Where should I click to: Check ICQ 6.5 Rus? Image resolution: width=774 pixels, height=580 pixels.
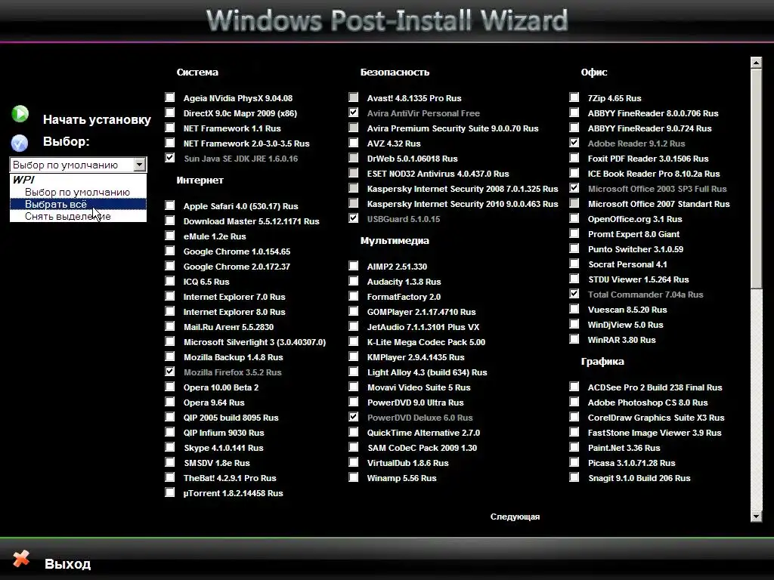click(x=170, y=281)
